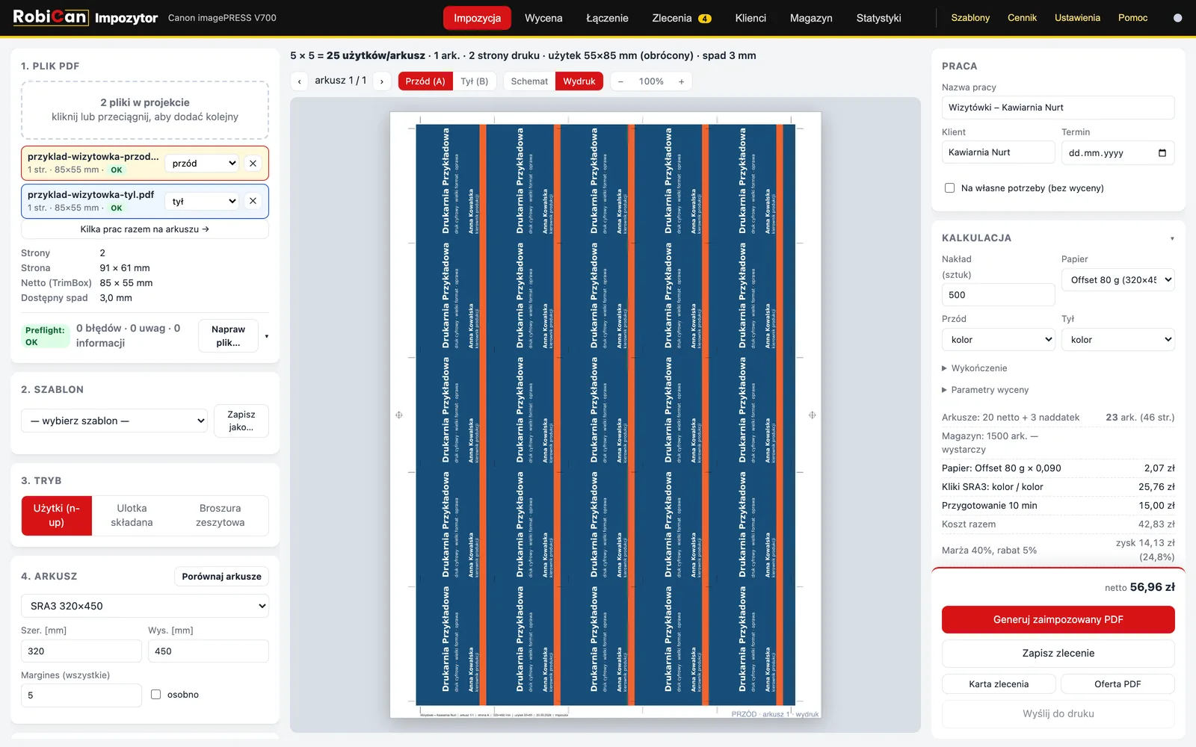Viewport: 1196px width, 747px height.
Task: Go to next sheet arrow
Action: (x=382, y=81)
